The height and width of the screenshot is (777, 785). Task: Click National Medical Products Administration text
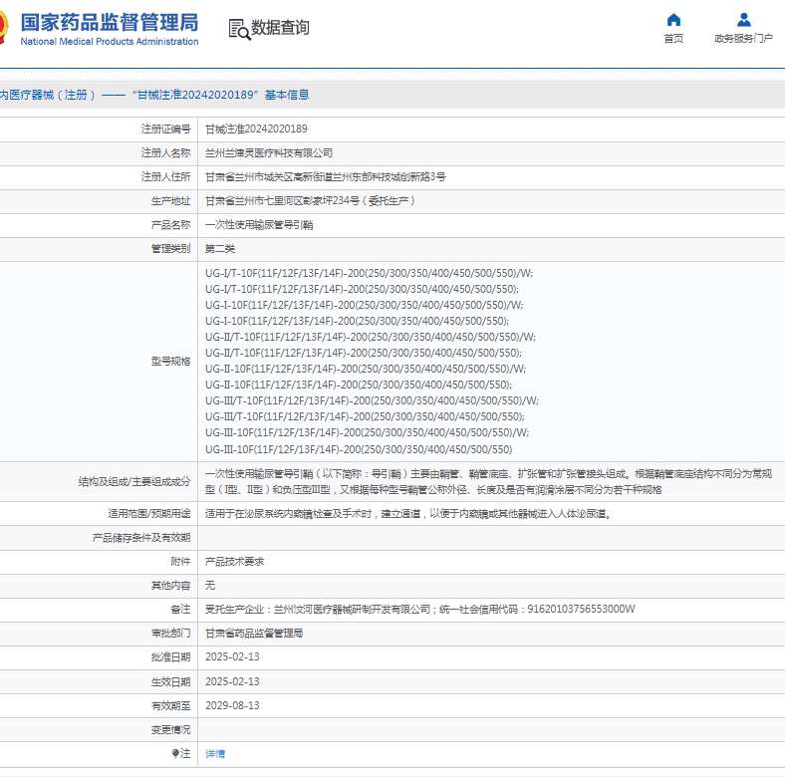(110, 42)
